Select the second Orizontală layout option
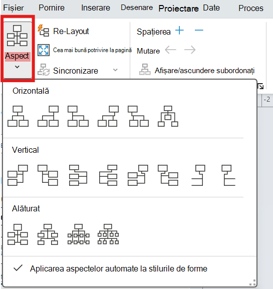 48,116
